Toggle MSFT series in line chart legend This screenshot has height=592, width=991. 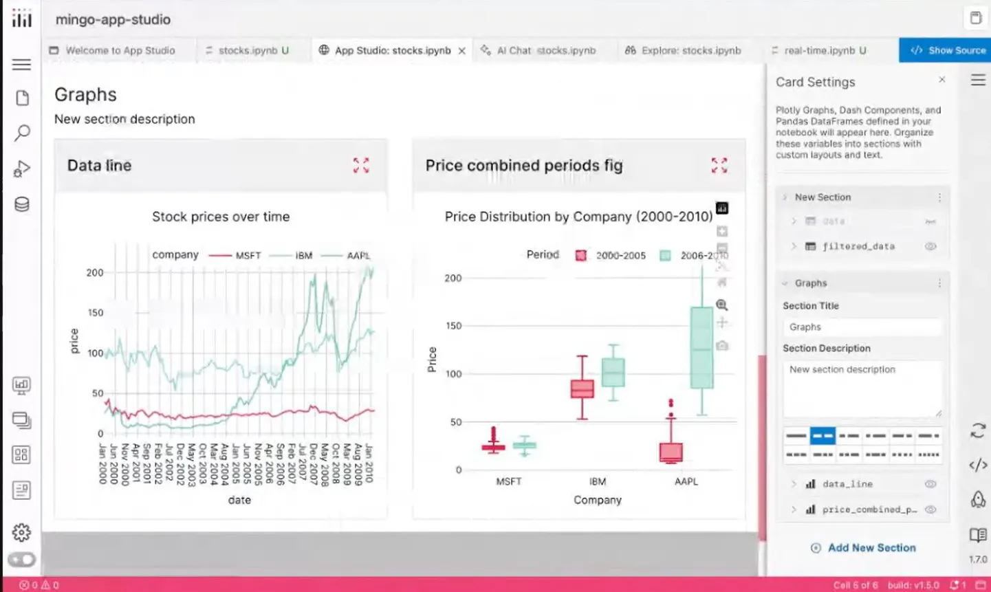click(235, 255)
